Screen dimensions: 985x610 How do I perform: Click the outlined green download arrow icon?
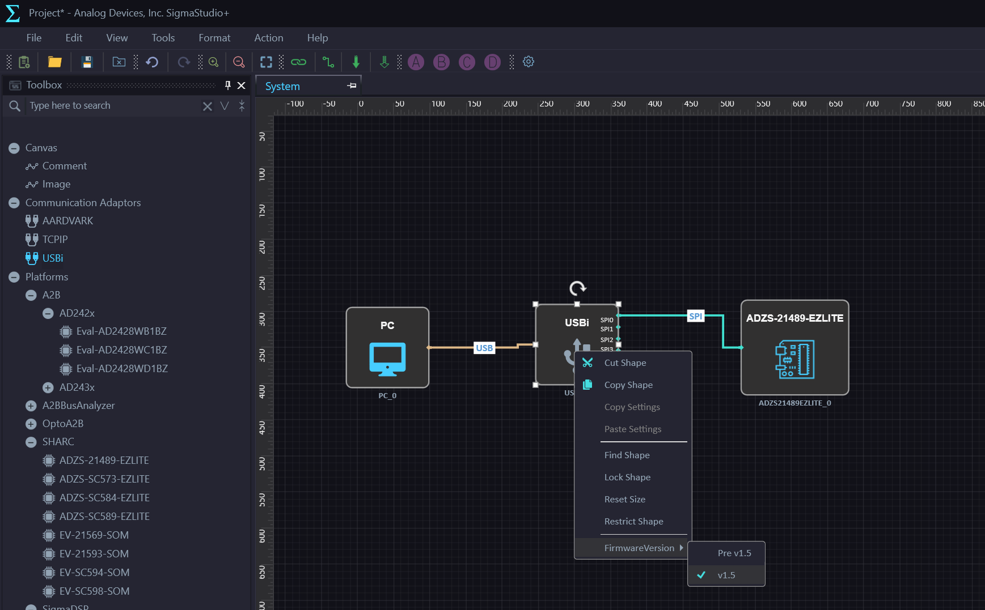click(x=384, y=62)
